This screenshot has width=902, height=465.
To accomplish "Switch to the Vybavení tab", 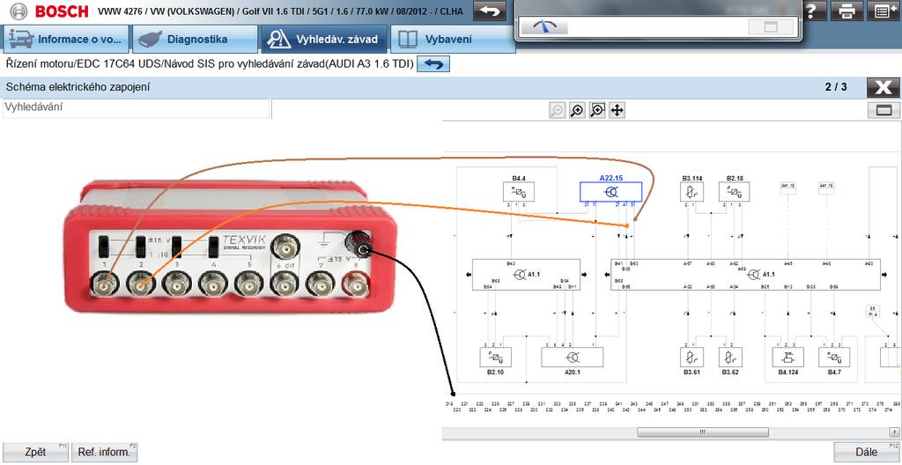I will pyautogui.click(x=453, y=39).
